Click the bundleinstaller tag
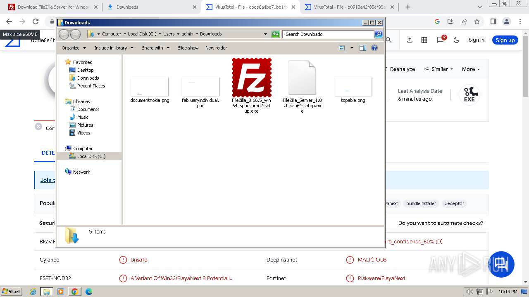 (x=421, y=203)
